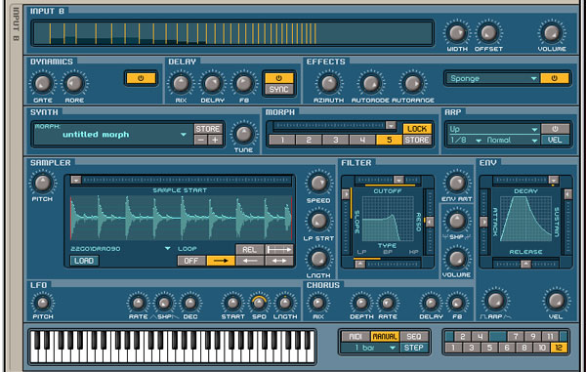Click the loop range icon beside REL
586x372 pixels.
click(x=279, y=250)
